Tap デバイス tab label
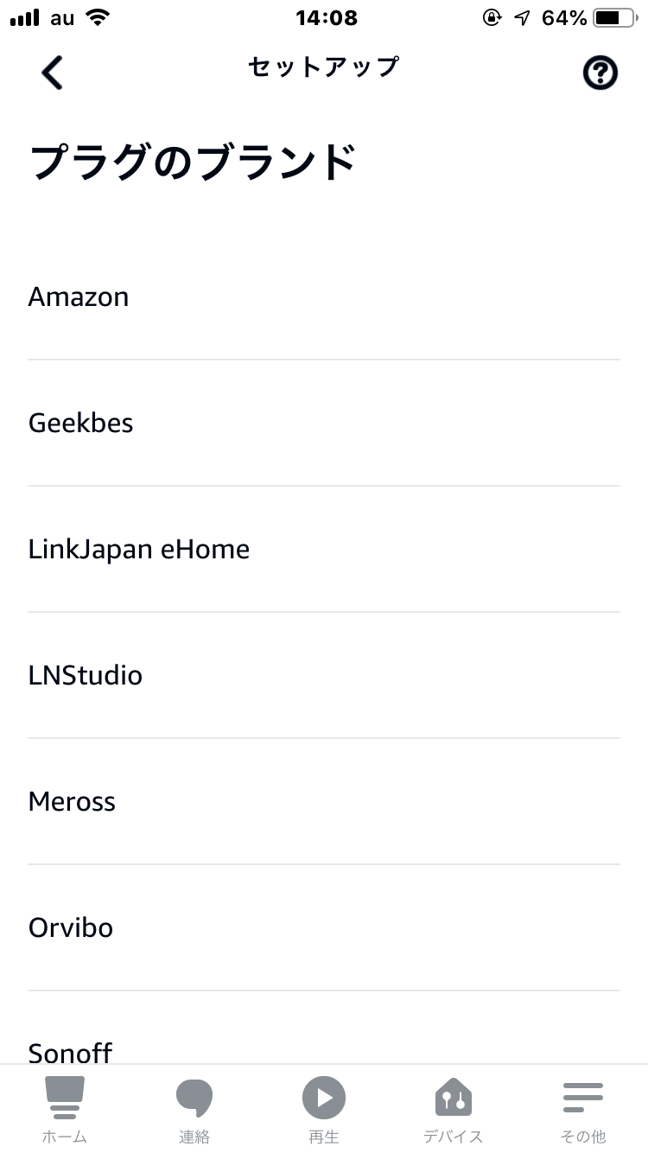This screenshot has width=648, height=1153. (454, 1137)
